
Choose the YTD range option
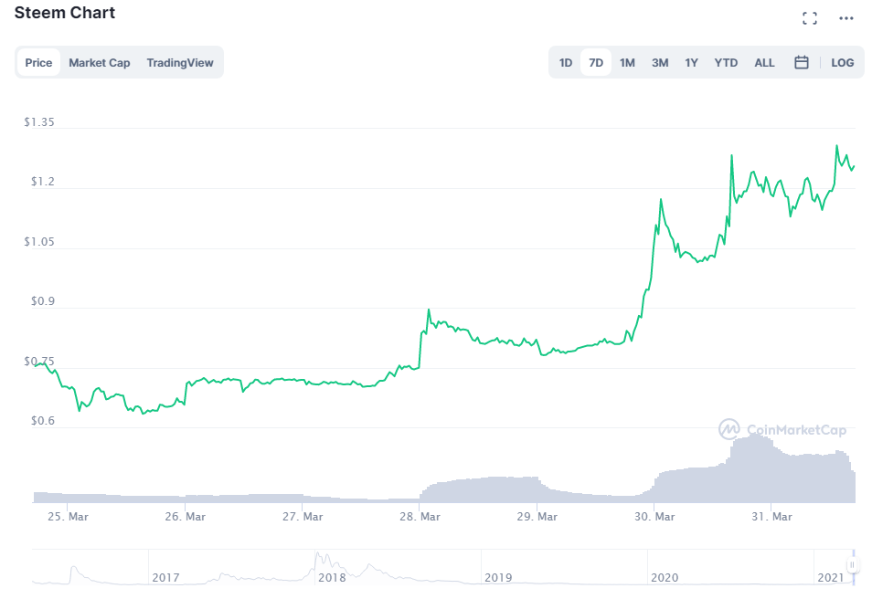pyautogui.click(x=726, y=63)
